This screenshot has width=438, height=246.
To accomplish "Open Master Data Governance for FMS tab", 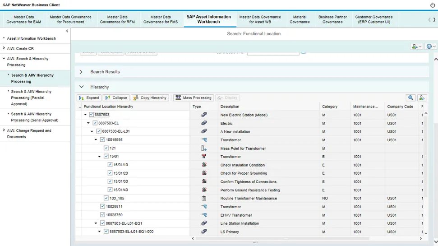I will point(161,19).
